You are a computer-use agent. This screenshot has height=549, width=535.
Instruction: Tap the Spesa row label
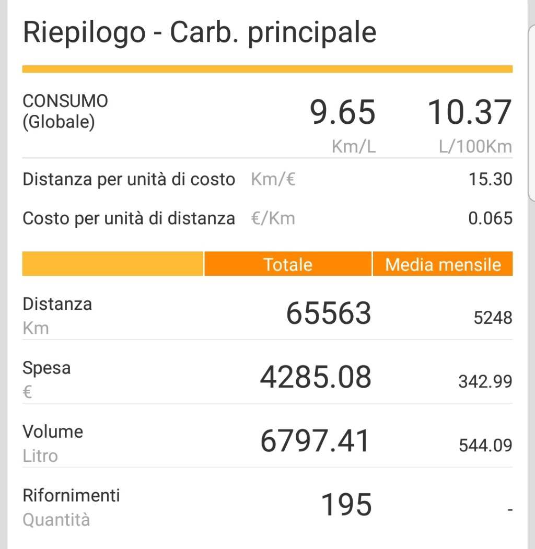[46, 368]
